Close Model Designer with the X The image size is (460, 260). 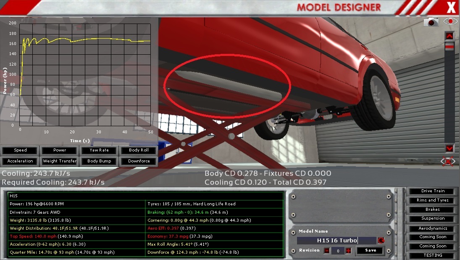pyautogui.click(x=451, y=8)
